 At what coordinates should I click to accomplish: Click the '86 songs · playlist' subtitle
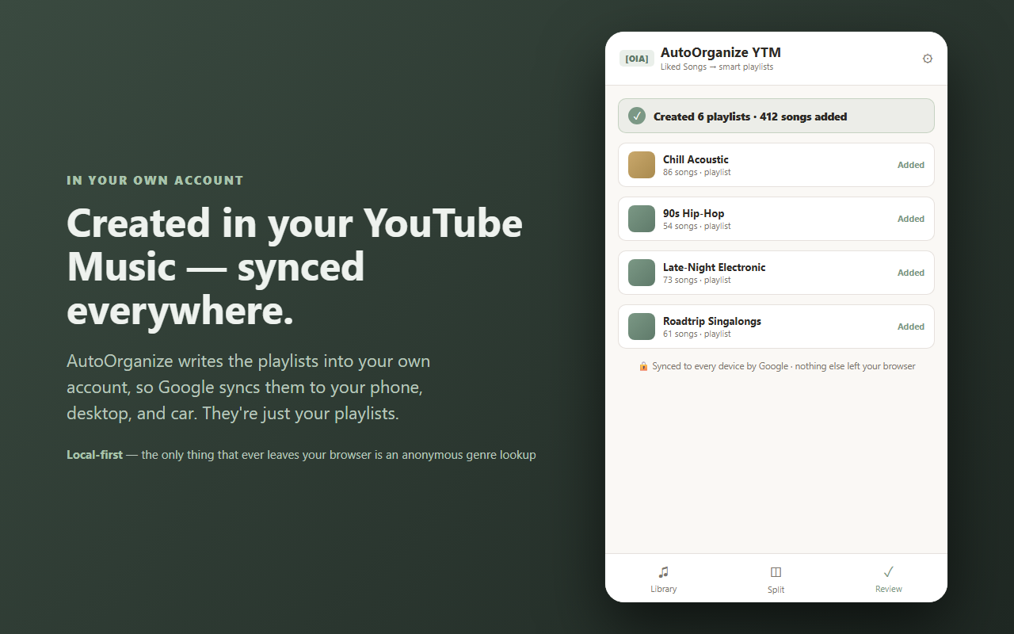[697, 172]
